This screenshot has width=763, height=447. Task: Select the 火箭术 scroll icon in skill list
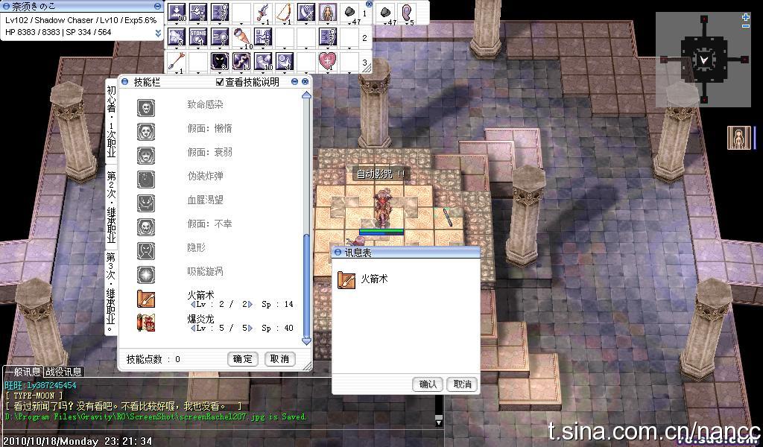(x=146, y=299)
